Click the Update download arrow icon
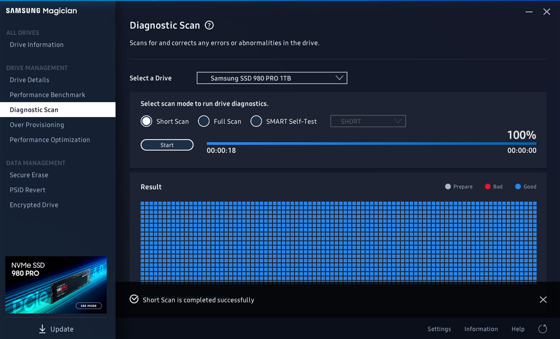Image resolution: width=560 pixels, height=339 pixels. coord(42,329)
